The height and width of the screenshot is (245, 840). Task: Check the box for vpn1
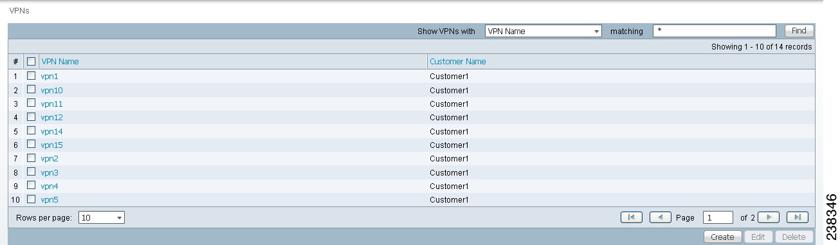point(31,76)
